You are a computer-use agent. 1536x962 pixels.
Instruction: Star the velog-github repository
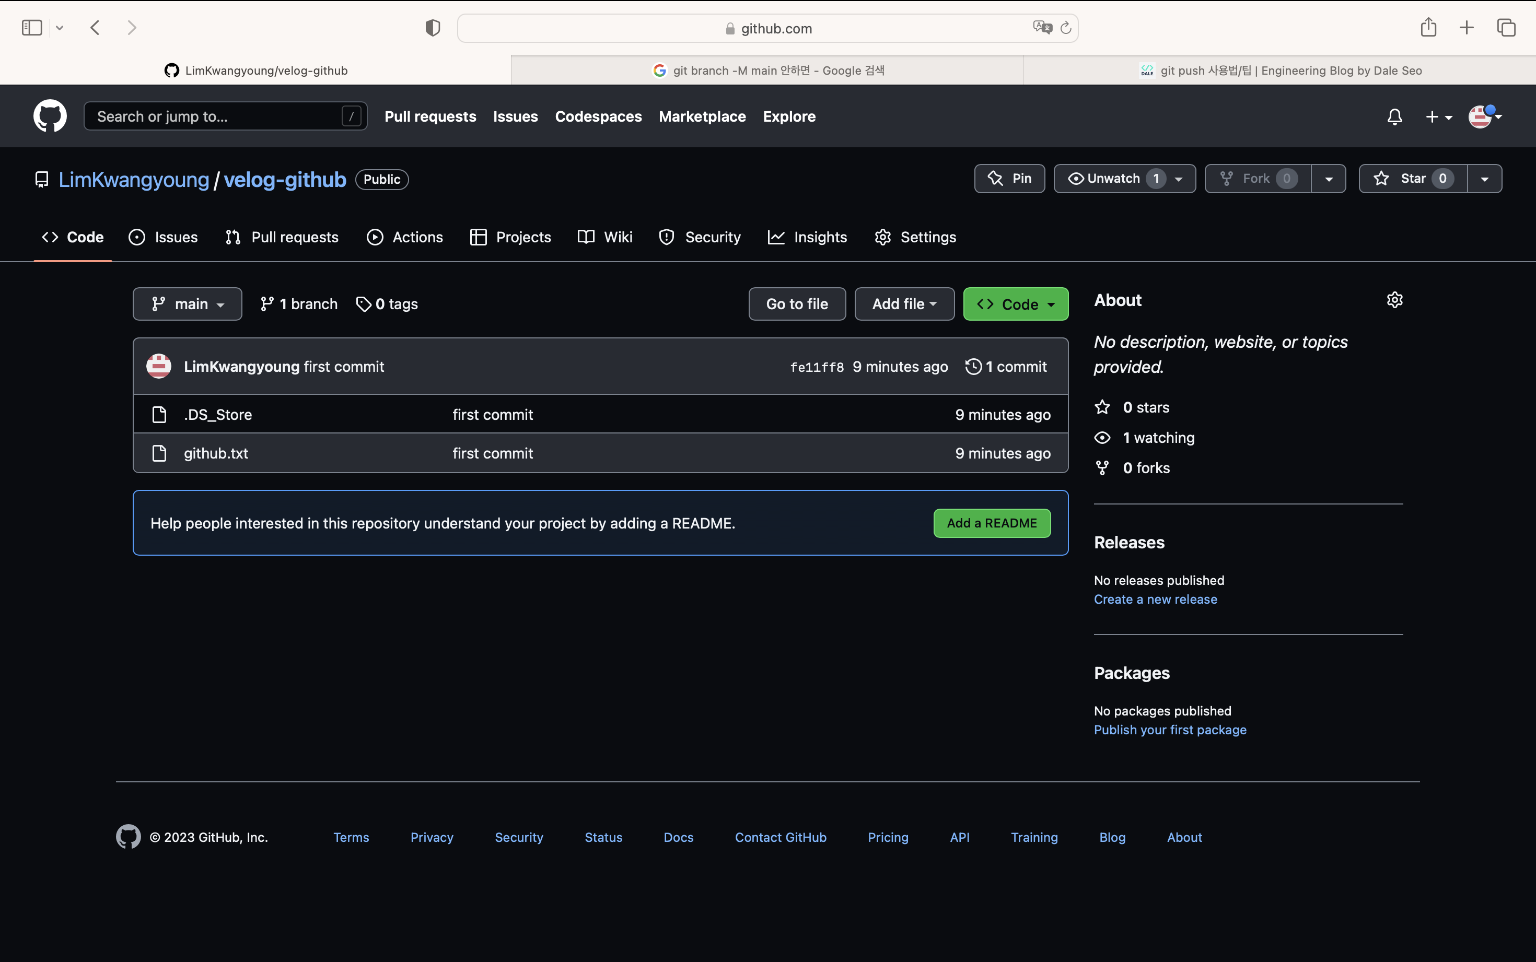pyautogui.click(x=1413, y=179)
